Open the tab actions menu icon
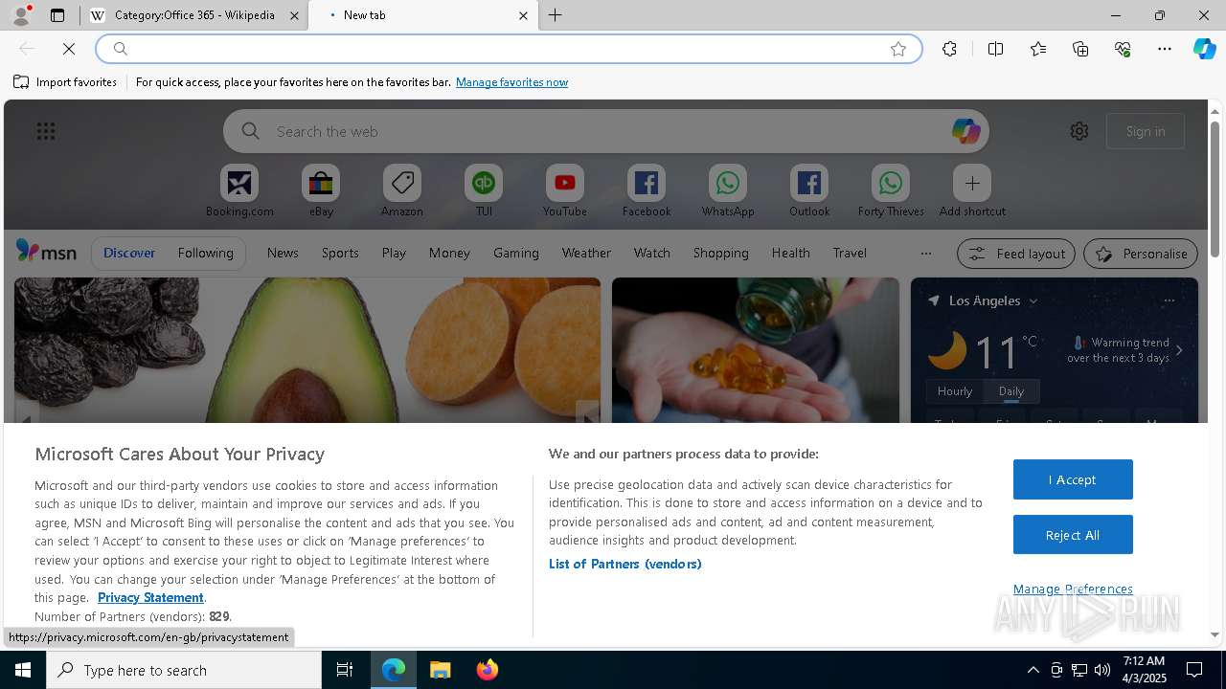 [x=57, y=15]
